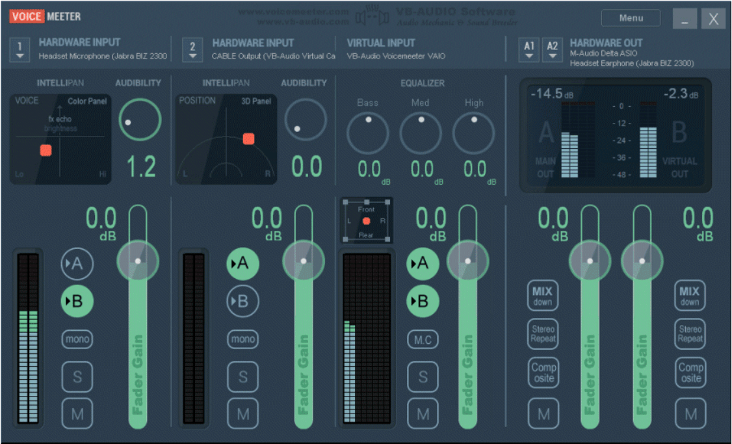The image size is (732, 444).
Task: Click the High equalizer knob
Action: pos(473,133)
